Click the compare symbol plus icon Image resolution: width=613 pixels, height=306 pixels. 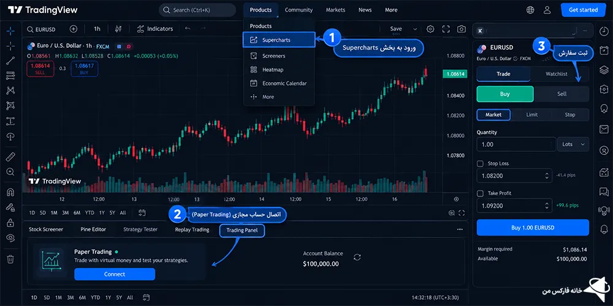tap(73, 29)
